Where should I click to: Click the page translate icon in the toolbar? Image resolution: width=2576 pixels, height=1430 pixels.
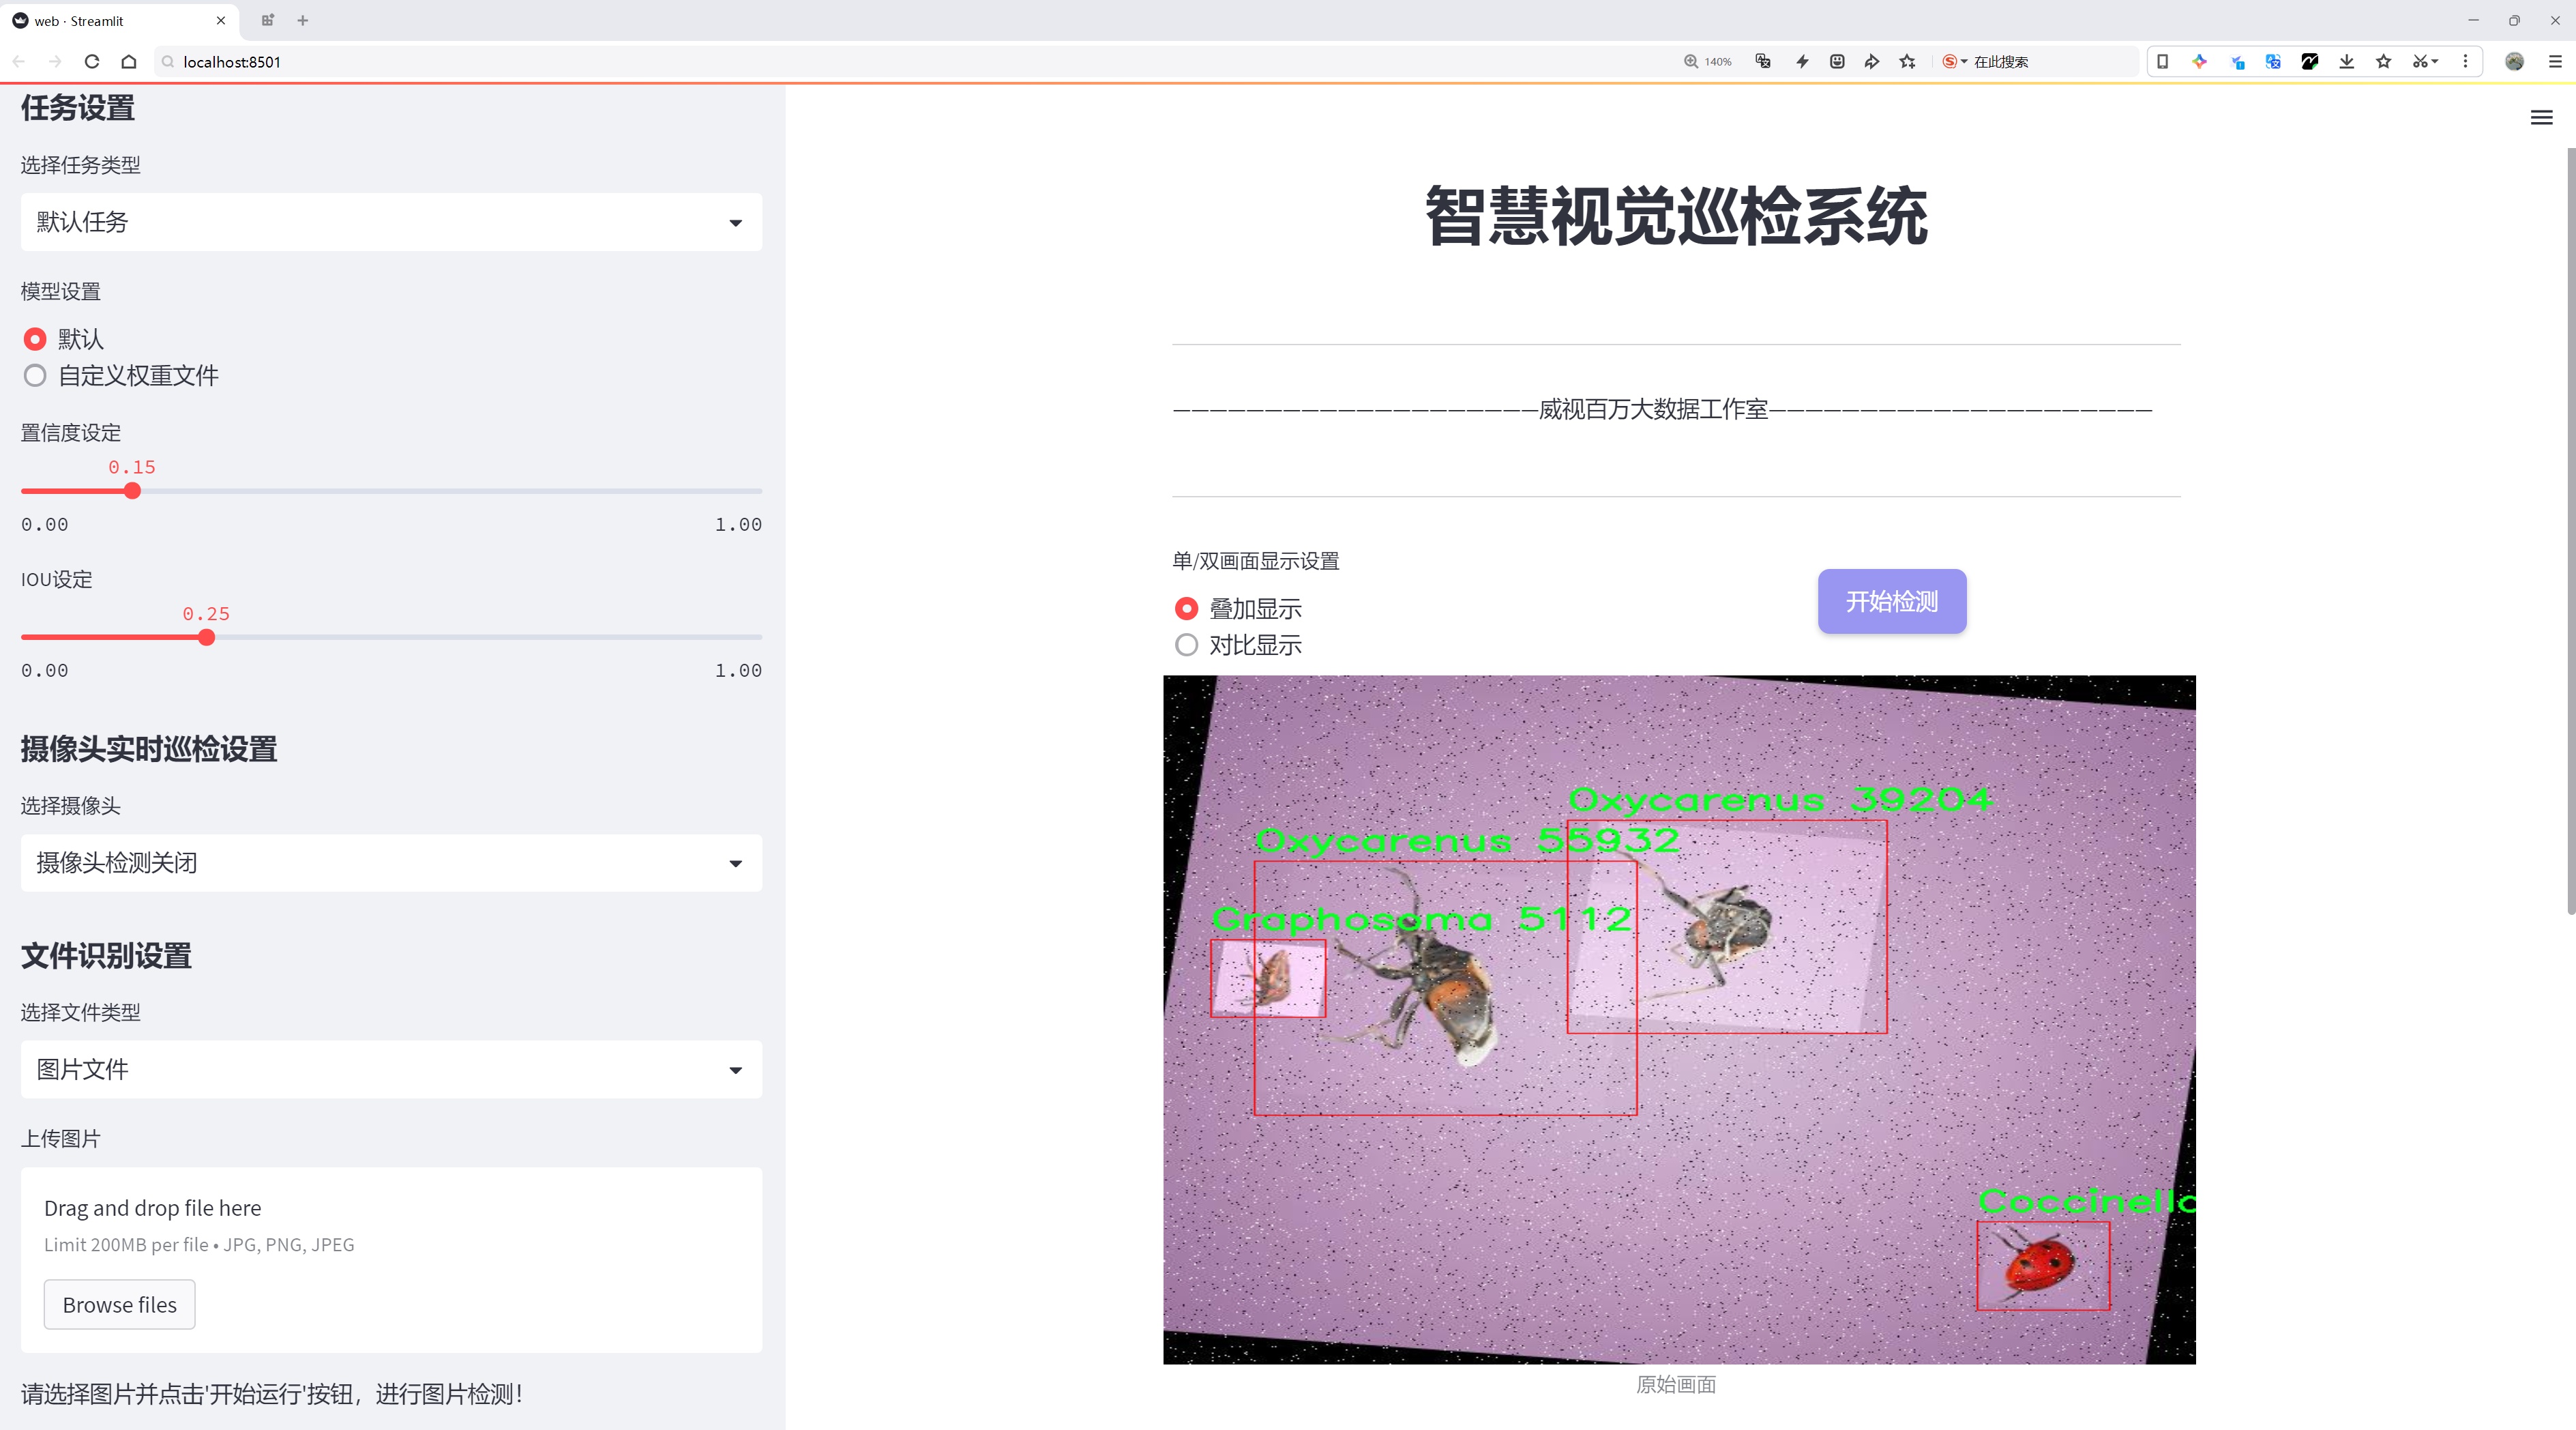click(x=2272, y=61)
